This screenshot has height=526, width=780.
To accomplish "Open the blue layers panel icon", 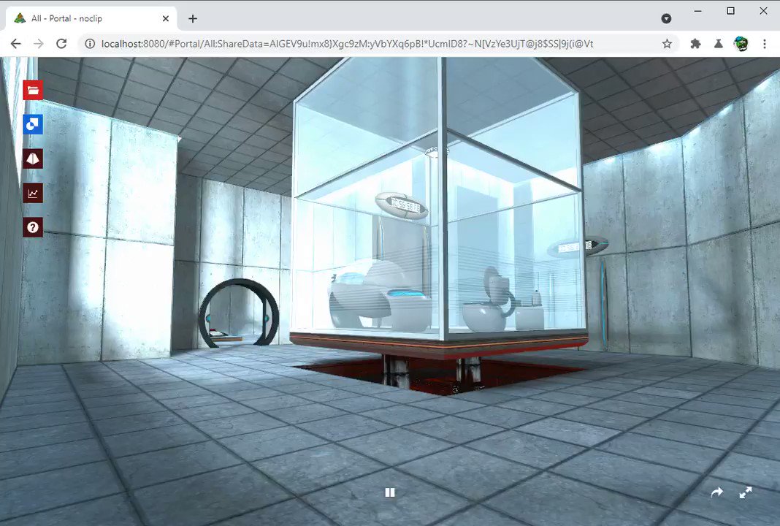I will click(x=33, y=124).
